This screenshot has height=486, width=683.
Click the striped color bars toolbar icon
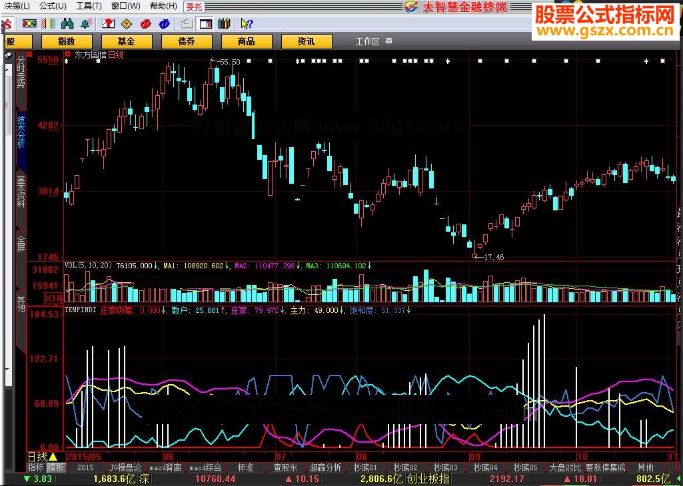47,23
